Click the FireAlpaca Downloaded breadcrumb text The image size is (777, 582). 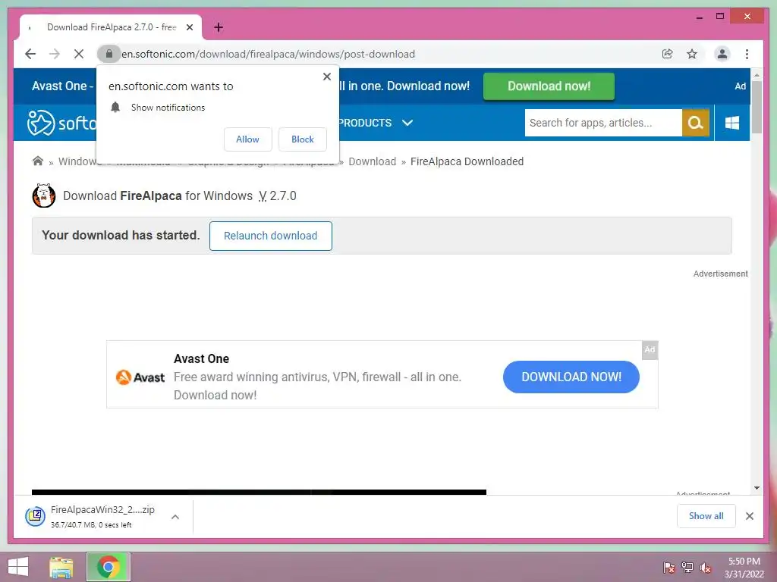point(467,161)
